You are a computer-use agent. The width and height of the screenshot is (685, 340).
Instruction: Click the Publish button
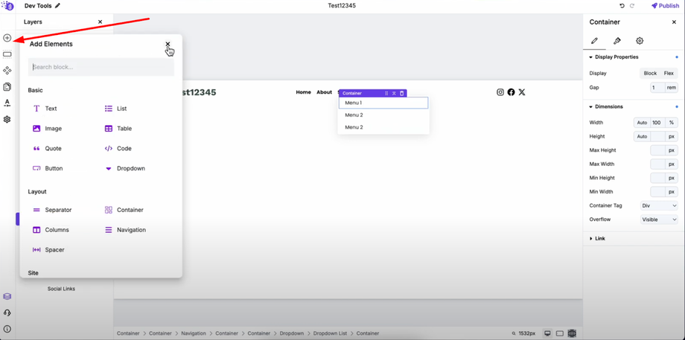pos(666,6)
